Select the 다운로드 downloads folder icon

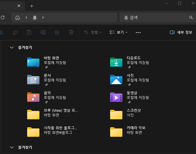tap(116, 62)
